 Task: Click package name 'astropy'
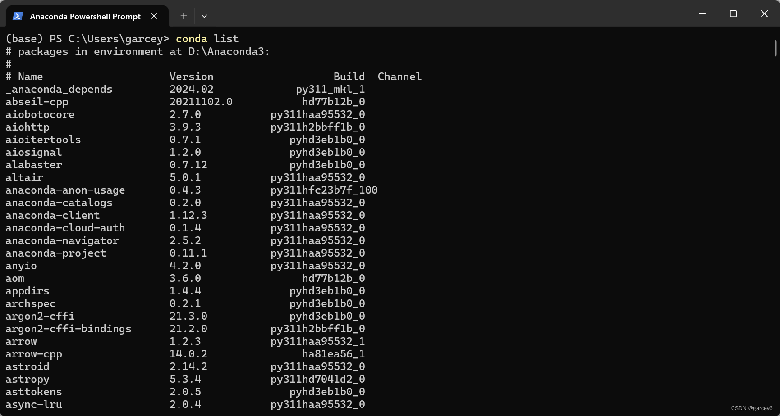tap(28, 379)
